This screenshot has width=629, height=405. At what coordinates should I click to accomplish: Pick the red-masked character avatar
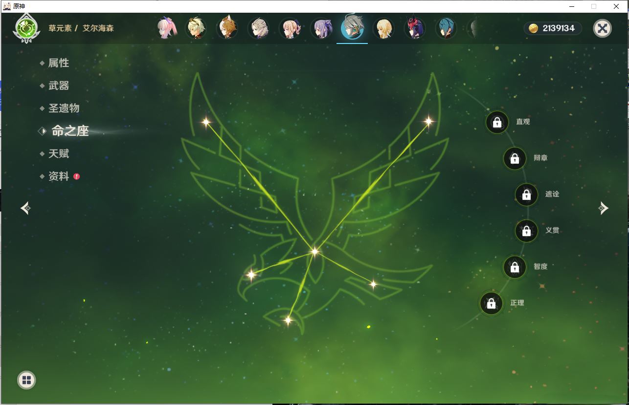click(415, 28)
